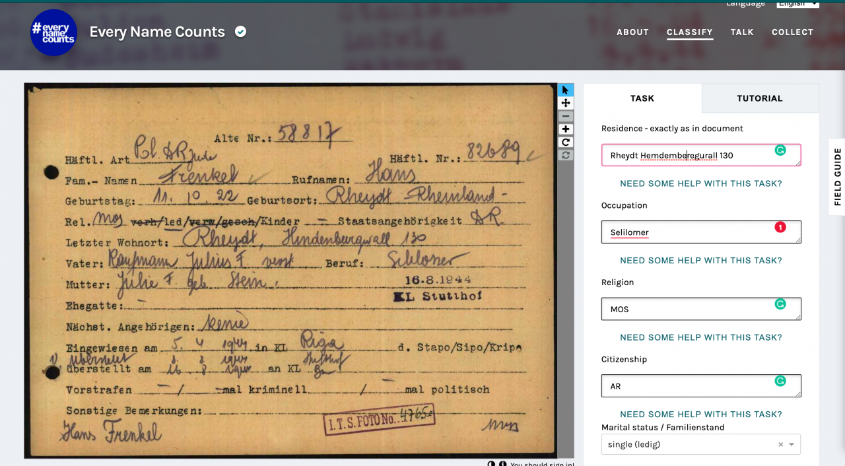Open marital status dropdown
This screenshot has width=845, height=466.
792,445
